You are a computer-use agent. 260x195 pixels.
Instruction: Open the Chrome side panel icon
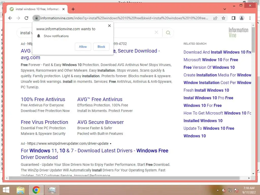[234, 18]
